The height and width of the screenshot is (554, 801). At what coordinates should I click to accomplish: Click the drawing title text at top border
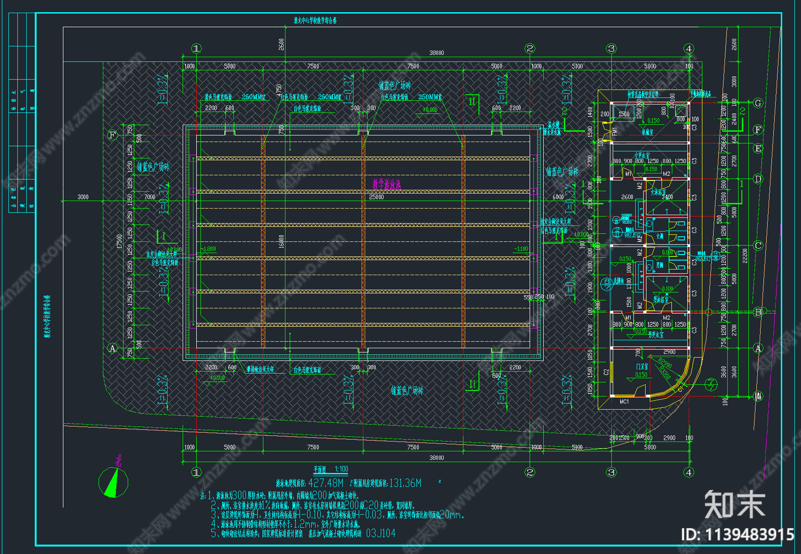point(315,20)
